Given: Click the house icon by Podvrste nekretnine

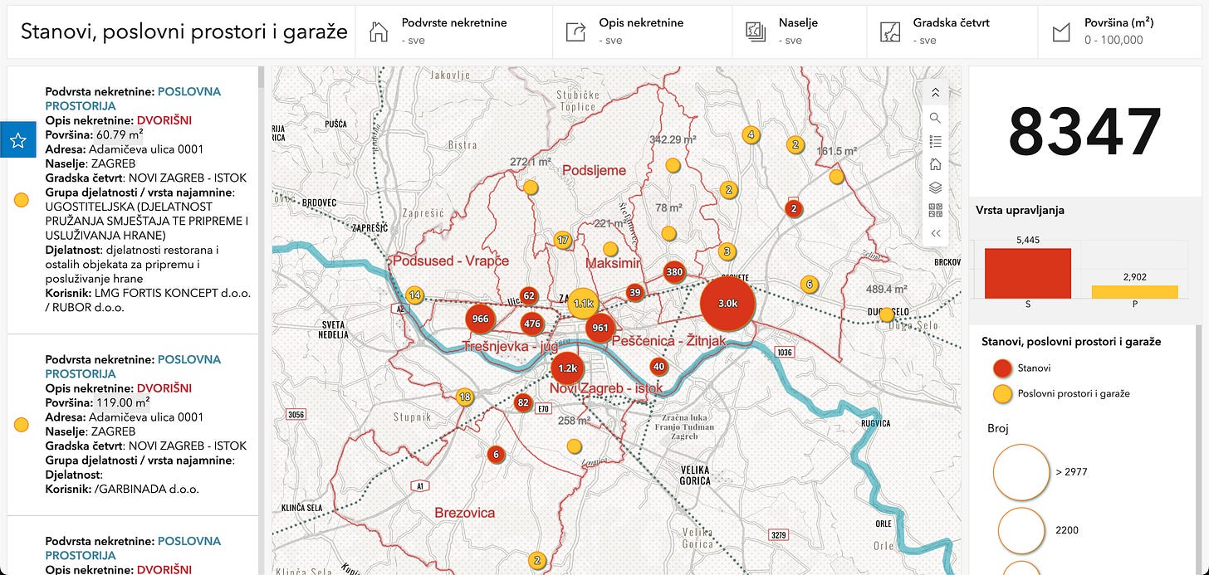Looking at the screenshot, I should click(x=379, y=32).
